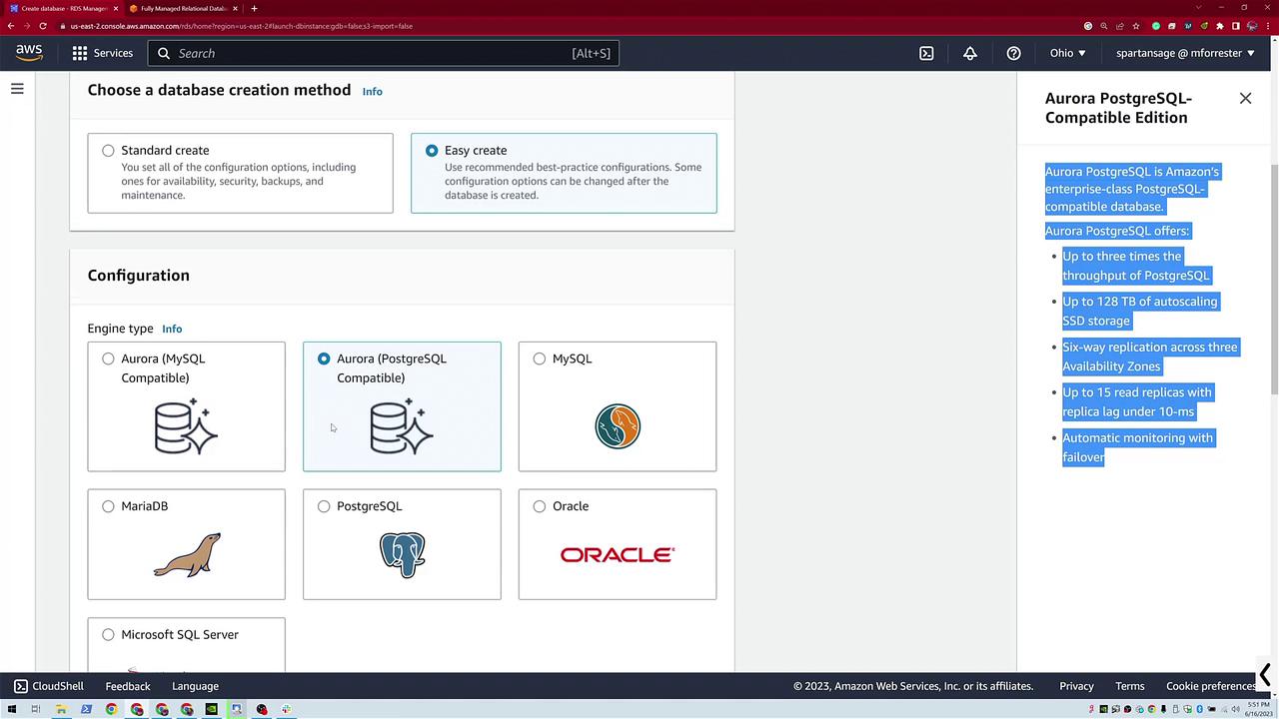This screenshot has height=719, width=1279.
Task: Focus the AWS console Search field
Action: pos(384,53)
